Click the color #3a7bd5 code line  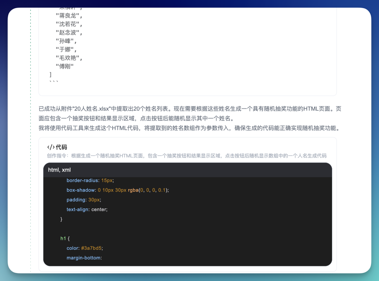coord(85,248)
